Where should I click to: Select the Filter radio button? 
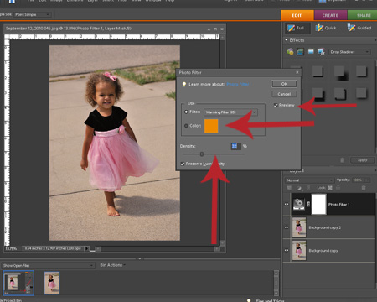point(186,112)
